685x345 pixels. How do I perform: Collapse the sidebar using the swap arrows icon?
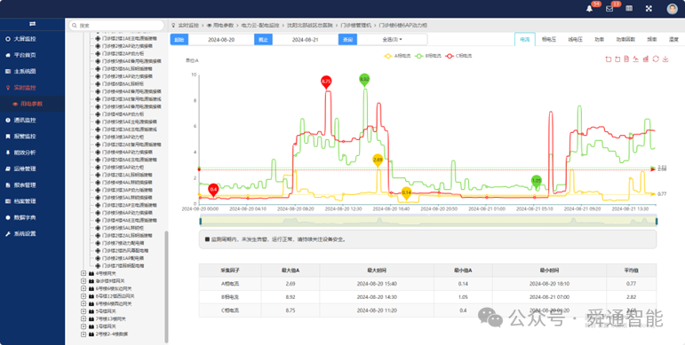32,24
